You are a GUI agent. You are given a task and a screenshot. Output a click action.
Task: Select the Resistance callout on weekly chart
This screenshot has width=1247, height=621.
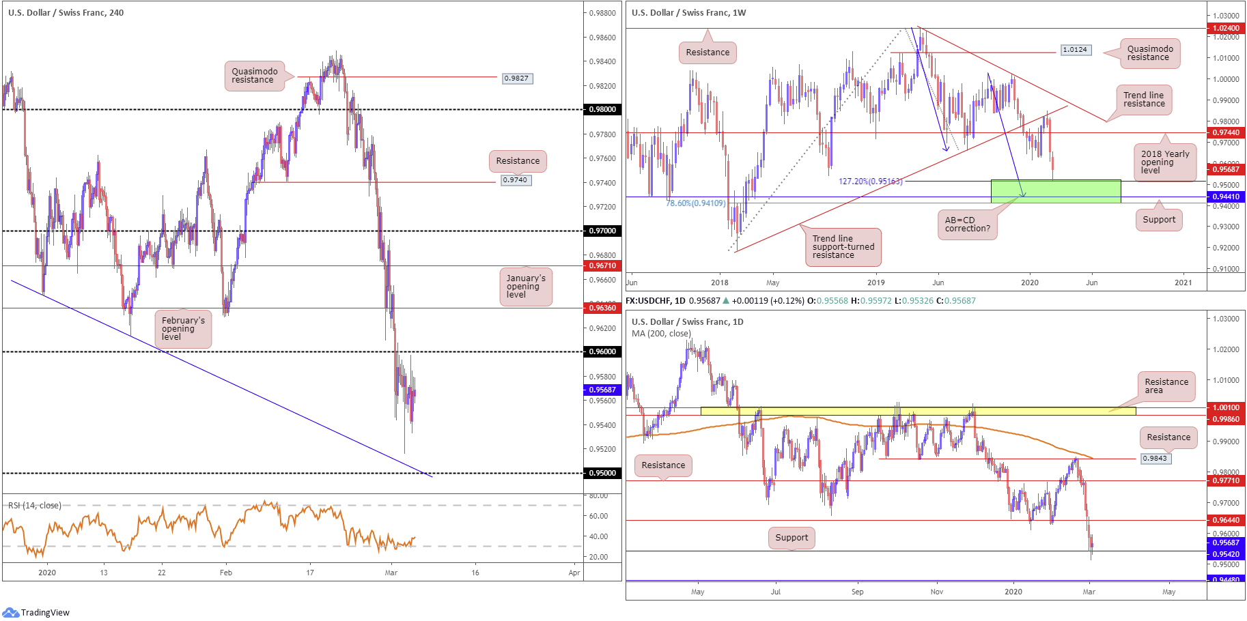coord(707,53)
